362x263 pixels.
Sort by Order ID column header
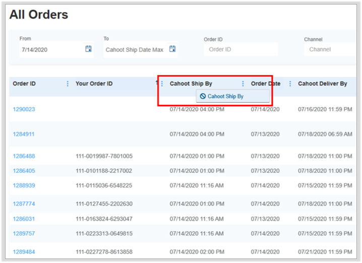point(24,84)
